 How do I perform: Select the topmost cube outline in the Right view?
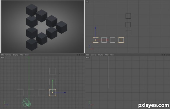click(x=53, y=71)
